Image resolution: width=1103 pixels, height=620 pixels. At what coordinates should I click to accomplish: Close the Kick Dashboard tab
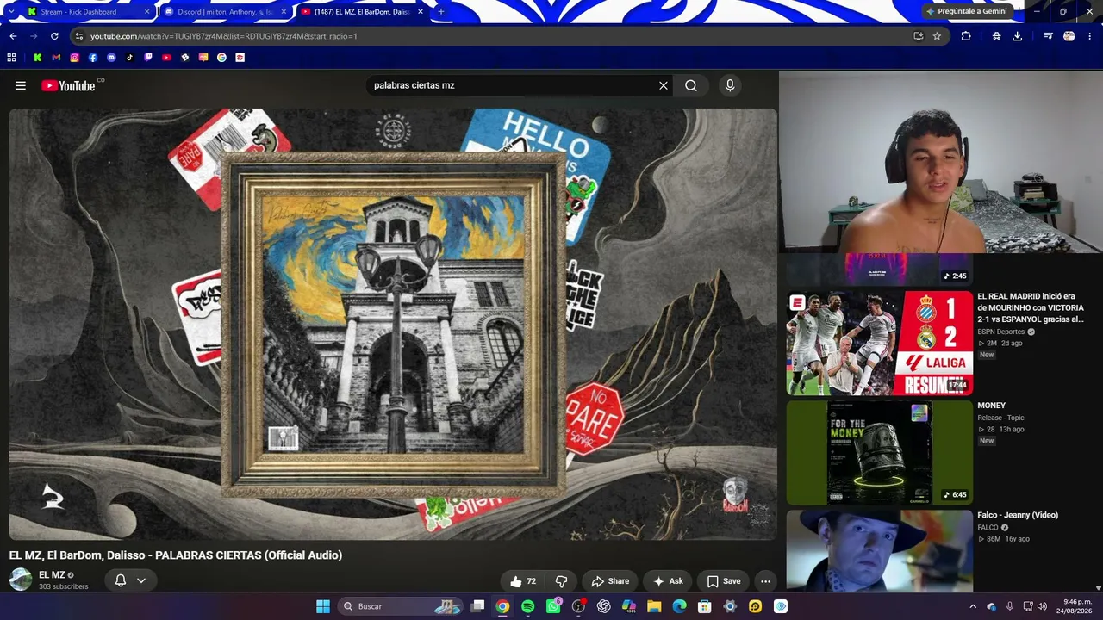146,12
